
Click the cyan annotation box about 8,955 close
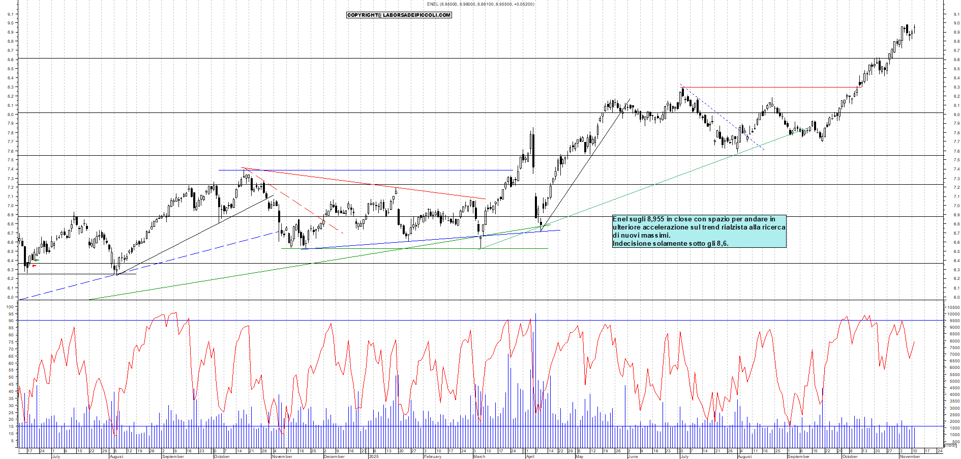coord(699,230)
